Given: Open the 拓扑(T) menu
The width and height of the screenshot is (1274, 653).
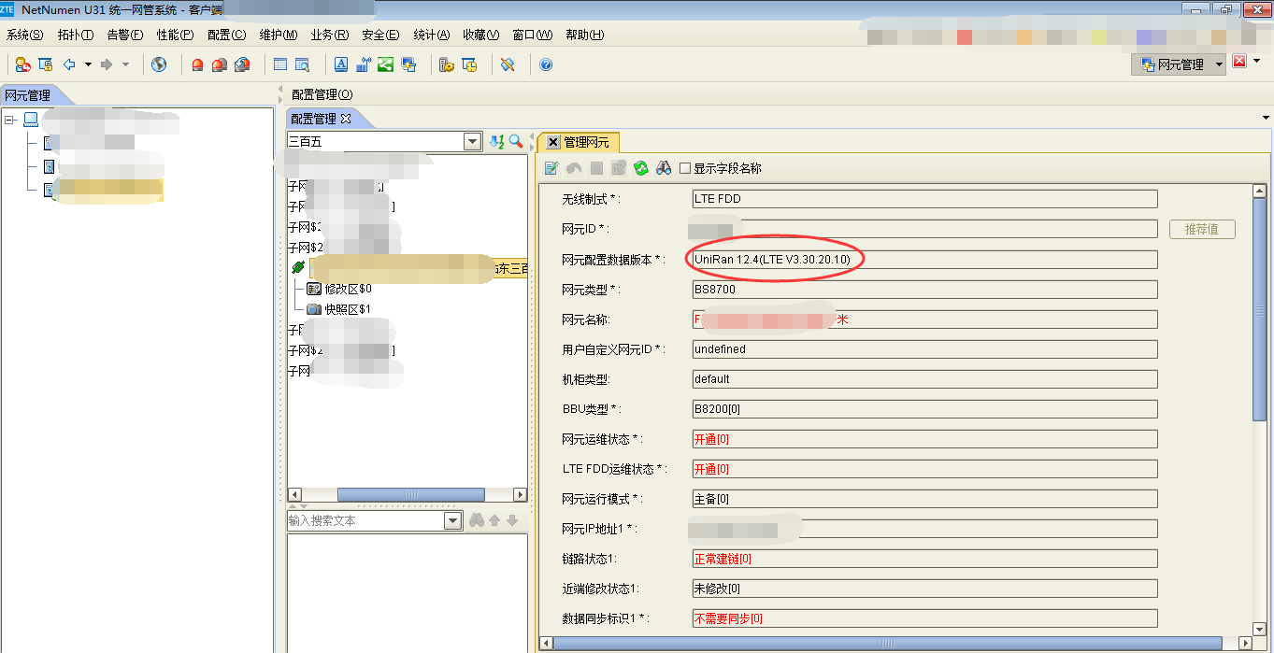Looking at the screenshot, I should (76, 35).
